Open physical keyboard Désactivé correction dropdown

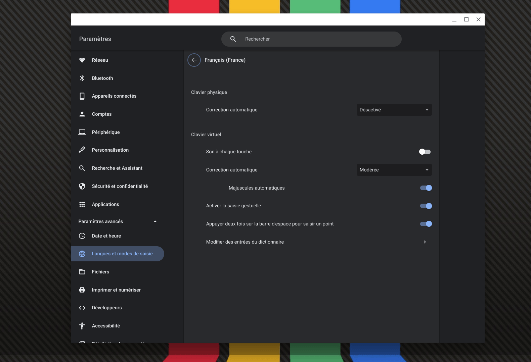(394, 110)
